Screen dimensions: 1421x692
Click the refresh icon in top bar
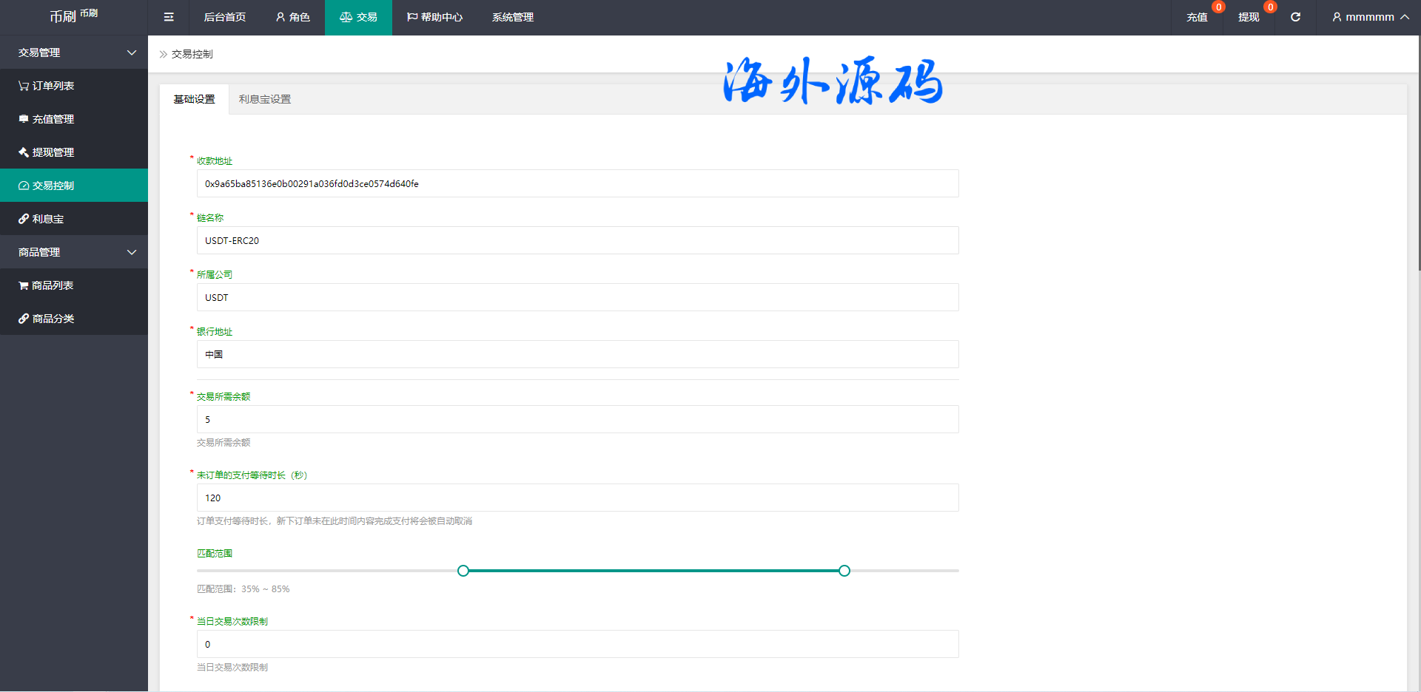tap(1295, 17)
